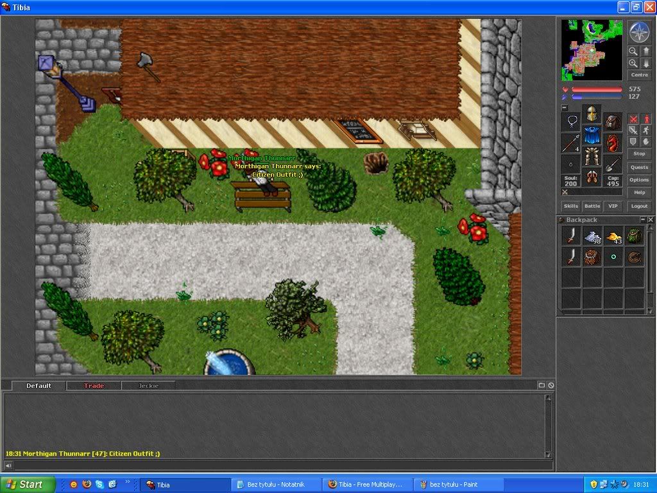This screenshot has width=657, height=493.
Task: Toggle offensive full attack mode
Action: 633,119
